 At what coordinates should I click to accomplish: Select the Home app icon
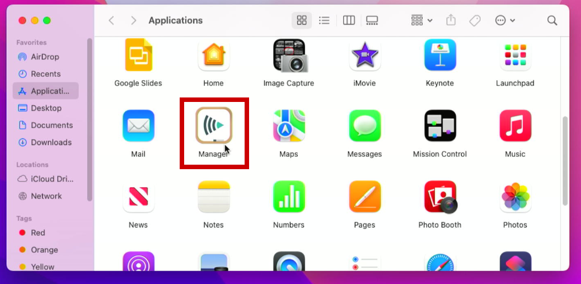pos(213,55)
